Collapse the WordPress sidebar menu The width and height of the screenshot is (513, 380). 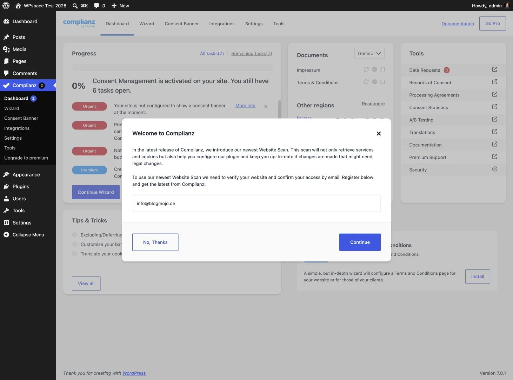pyautogui.click(x=28, y=235)
